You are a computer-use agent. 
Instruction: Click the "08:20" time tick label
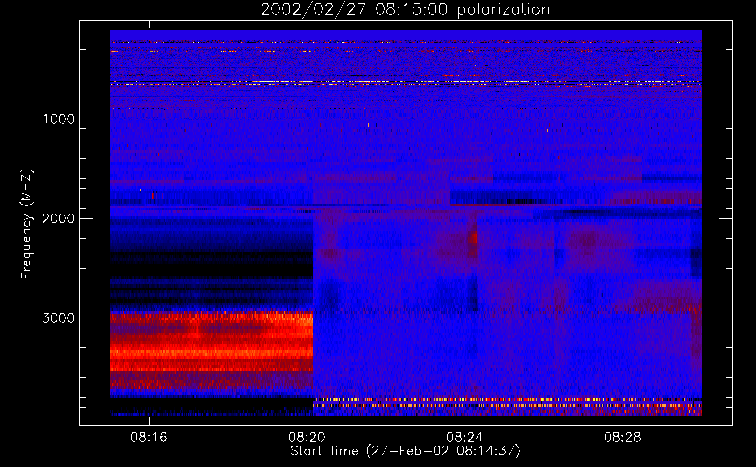coord(307,438)
